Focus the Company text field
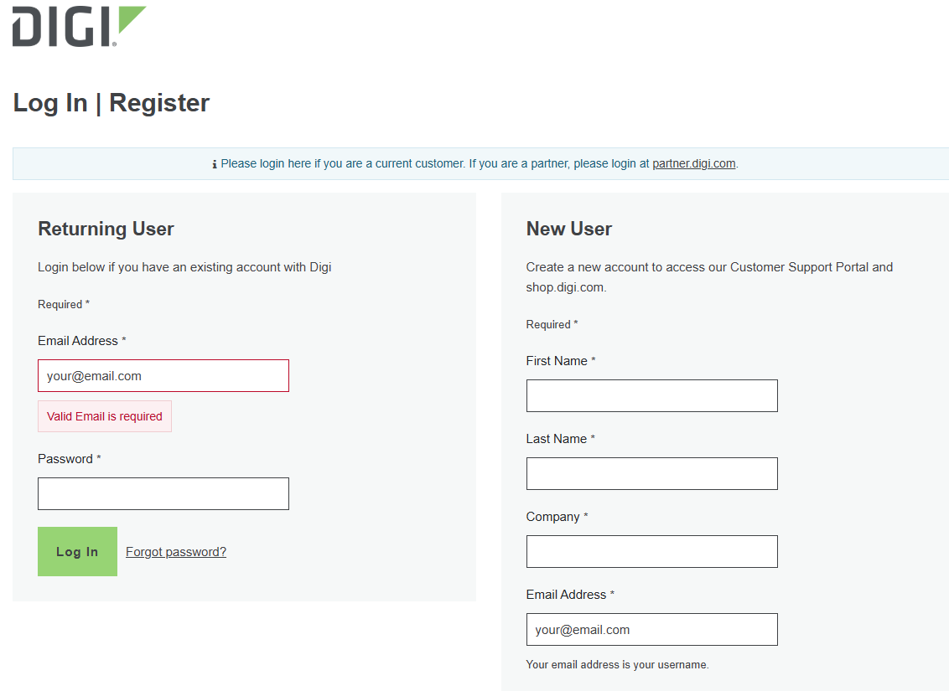The width and height of the screenshot is (949, 691). tap(651, 552)
